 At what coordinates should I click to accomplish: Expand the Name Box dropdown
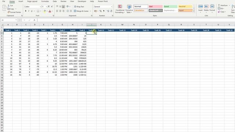tap(16, 20)
